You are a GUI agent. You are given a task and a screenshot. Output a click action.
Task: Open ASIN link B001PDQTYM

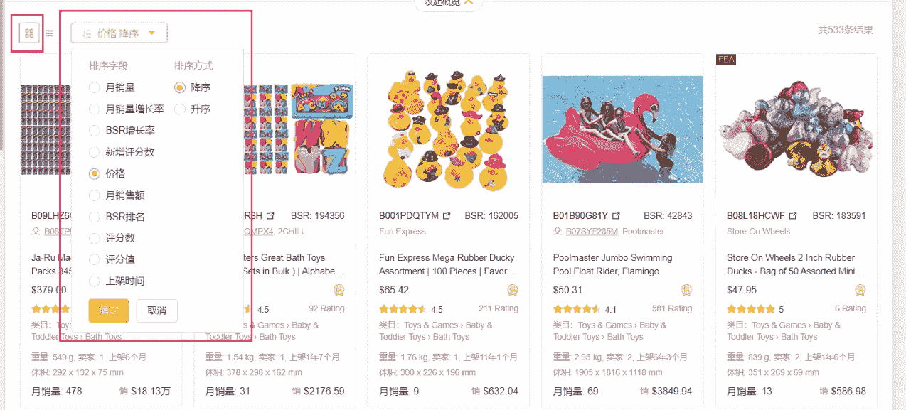[x=409, y=216]
